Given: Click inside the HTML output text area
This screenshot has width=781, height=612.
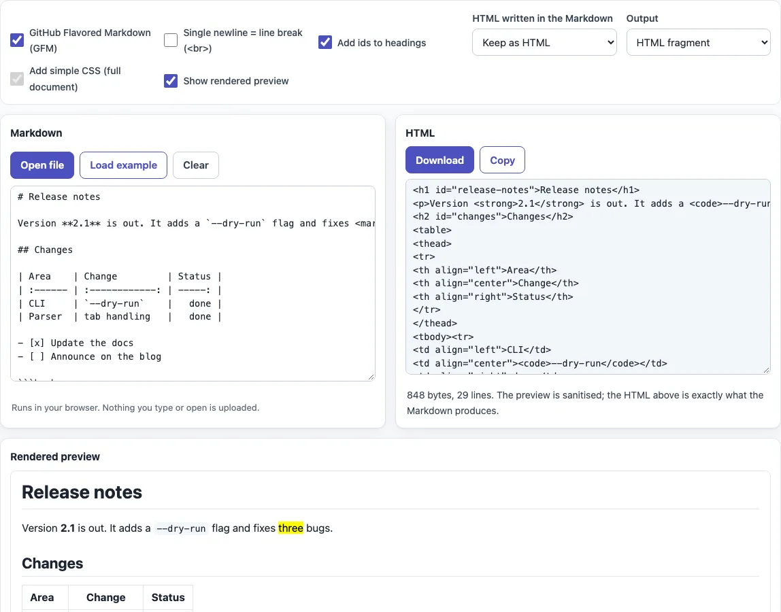Looking at the screenshot, I should pyautogui.click(x=588, y=276).
